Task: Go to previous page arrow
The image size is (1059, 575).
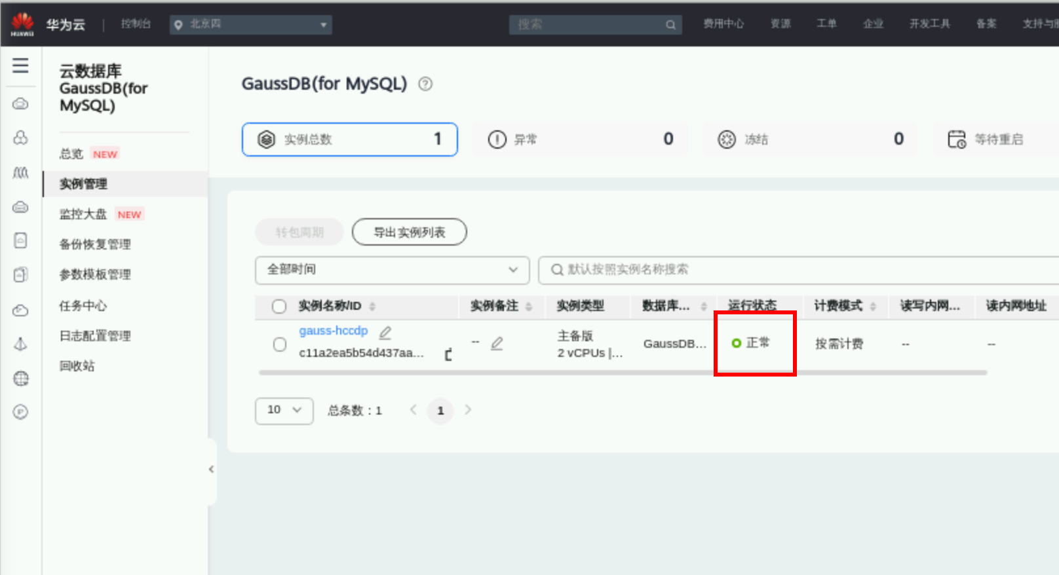Action: (414, 410)
